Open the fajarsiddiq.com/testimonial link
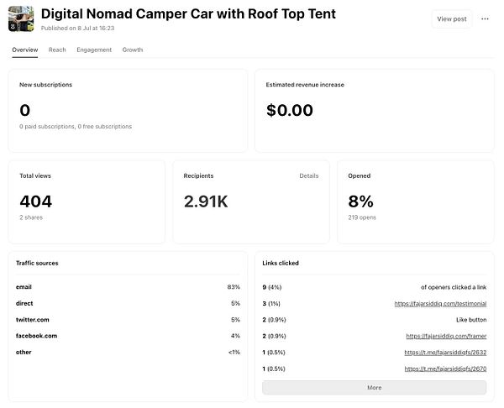 (440, 303)
